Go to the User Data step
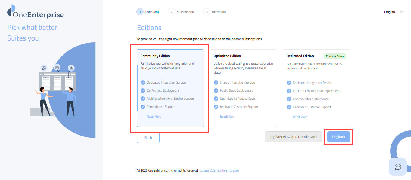 tap(147, 12)
